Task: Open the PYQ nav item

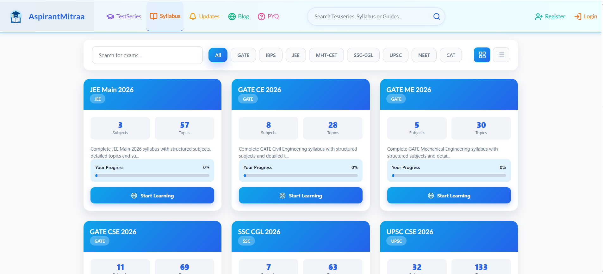Action: 268,16
